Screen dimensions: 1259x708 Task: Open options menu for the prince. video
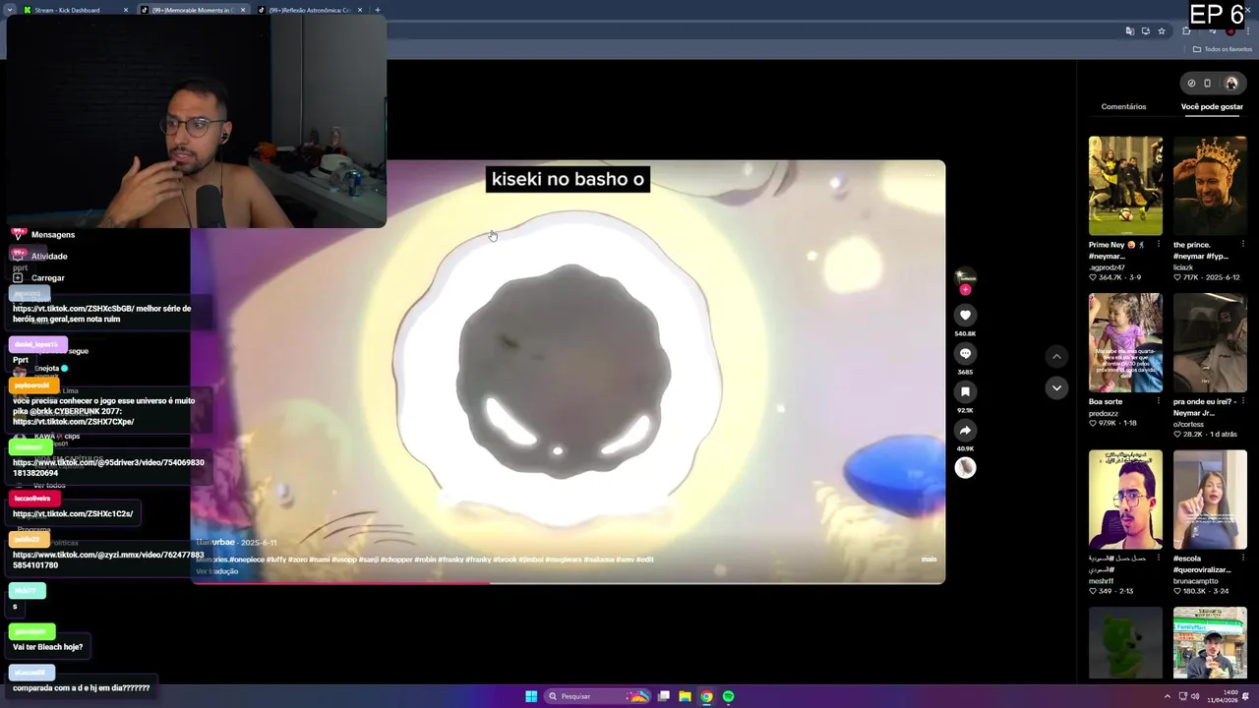pos(1242,245)
